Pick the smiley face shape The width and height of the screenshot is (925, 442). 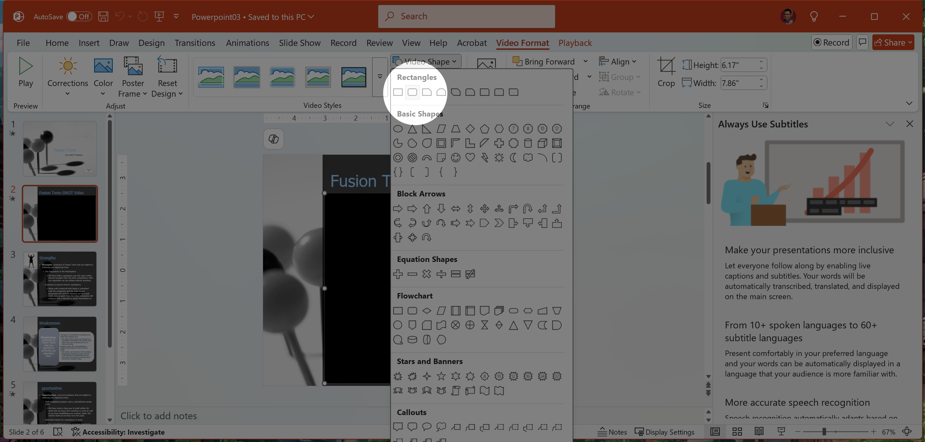456,158
